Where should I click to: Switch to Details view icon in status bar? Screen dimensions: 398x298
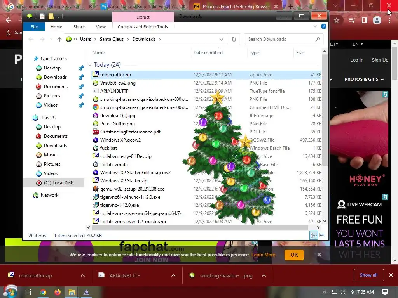point(314,235)
